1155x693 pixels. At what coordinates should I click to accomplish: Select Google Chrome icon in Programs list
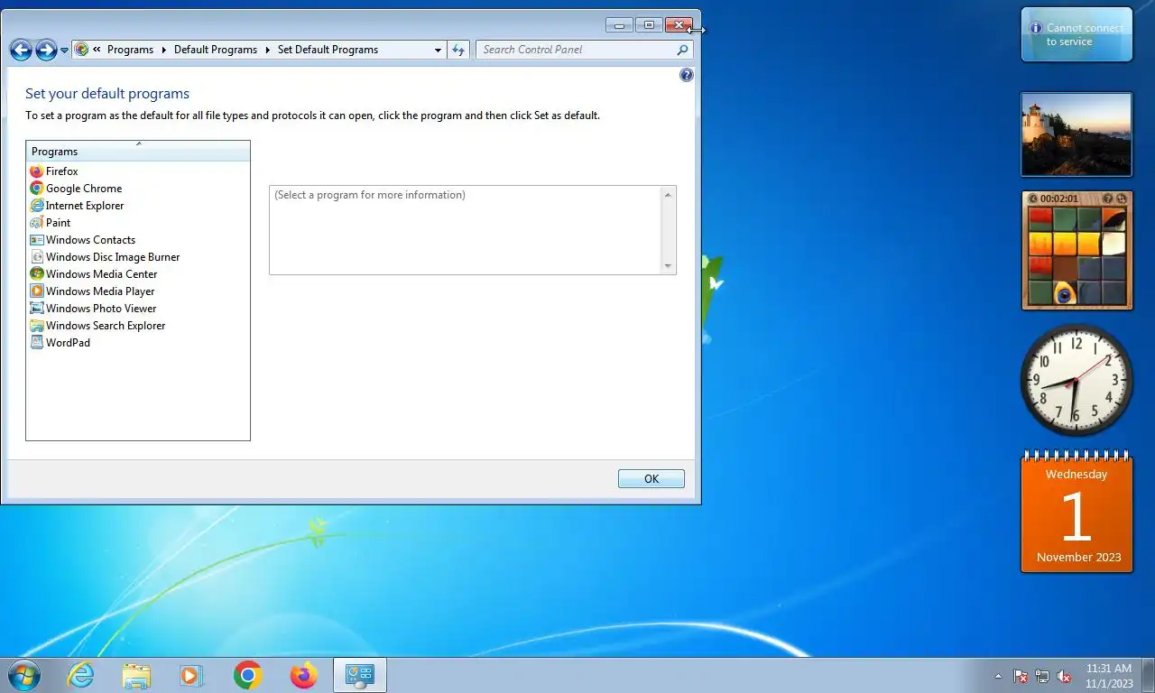37,189
